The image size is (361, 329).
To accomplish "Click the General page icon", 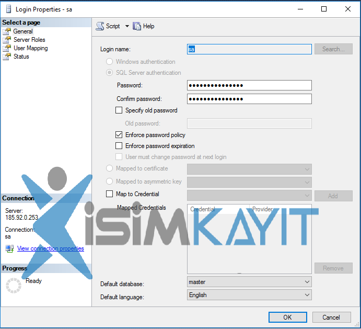I will [x=7, y=31].
